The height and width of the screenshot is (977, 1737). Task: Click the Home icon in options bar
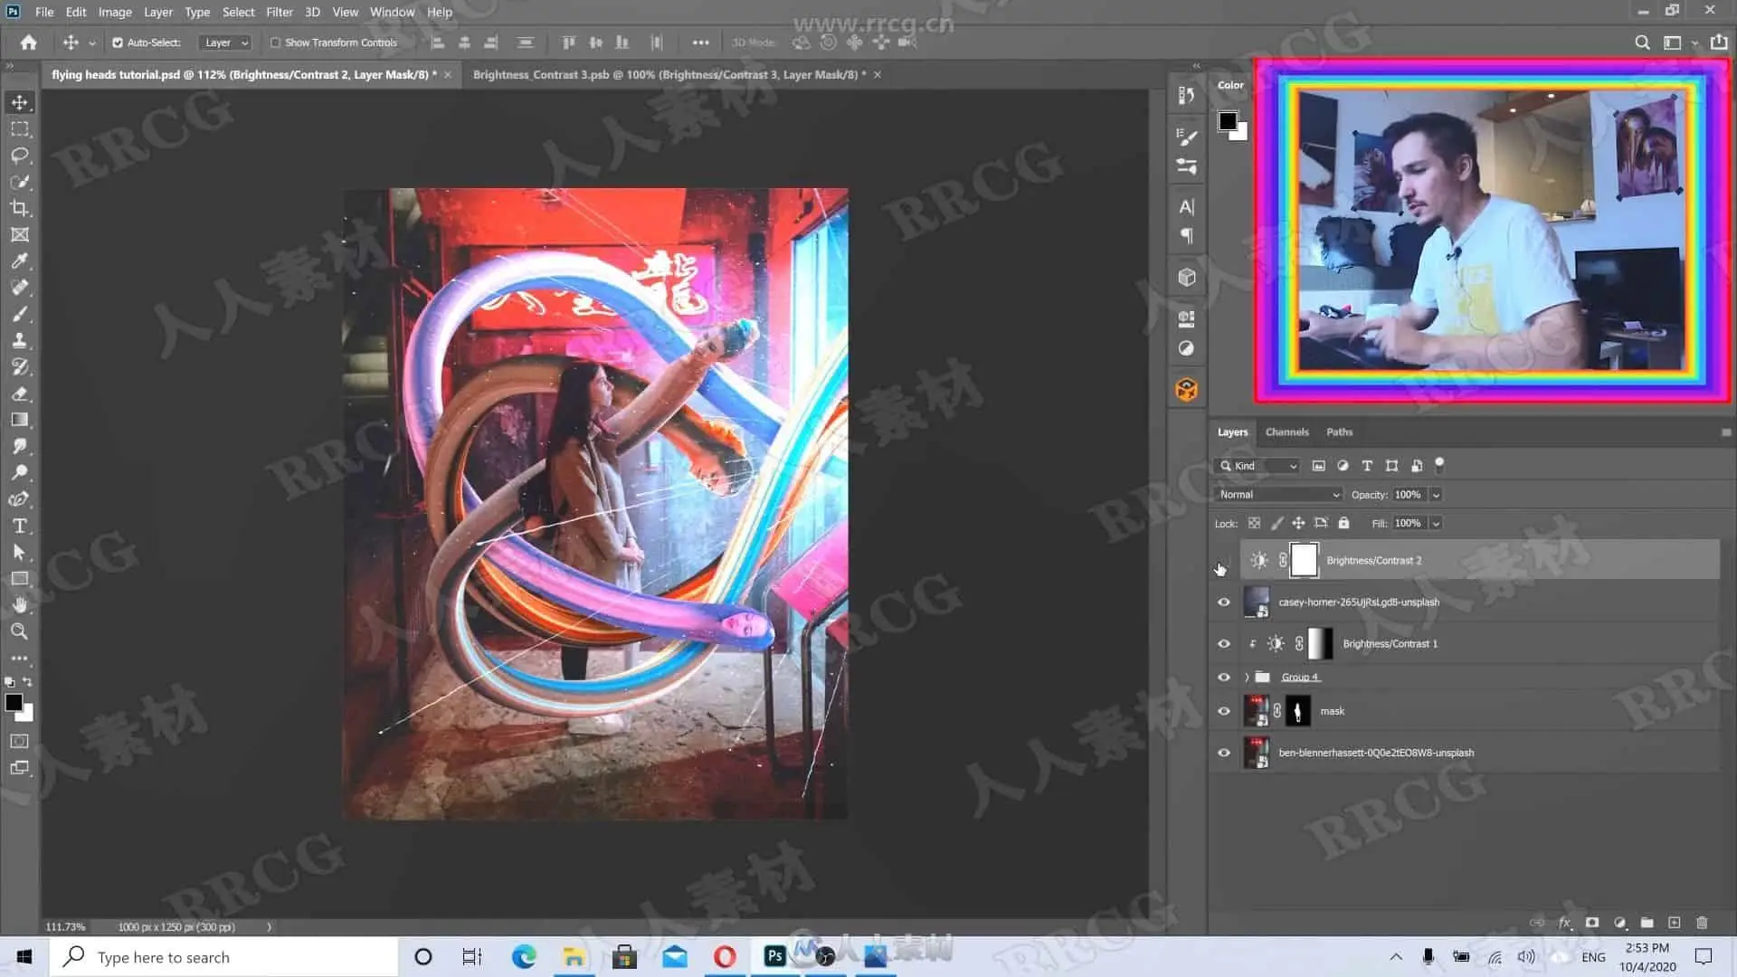pos(29,43)
